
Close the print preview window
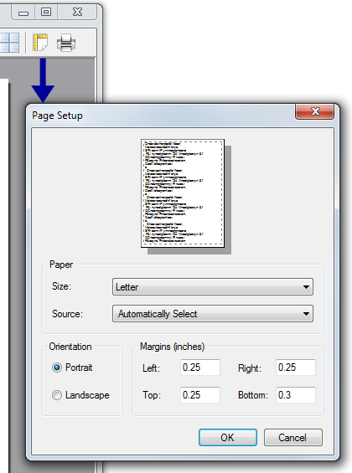coord(77,13)
